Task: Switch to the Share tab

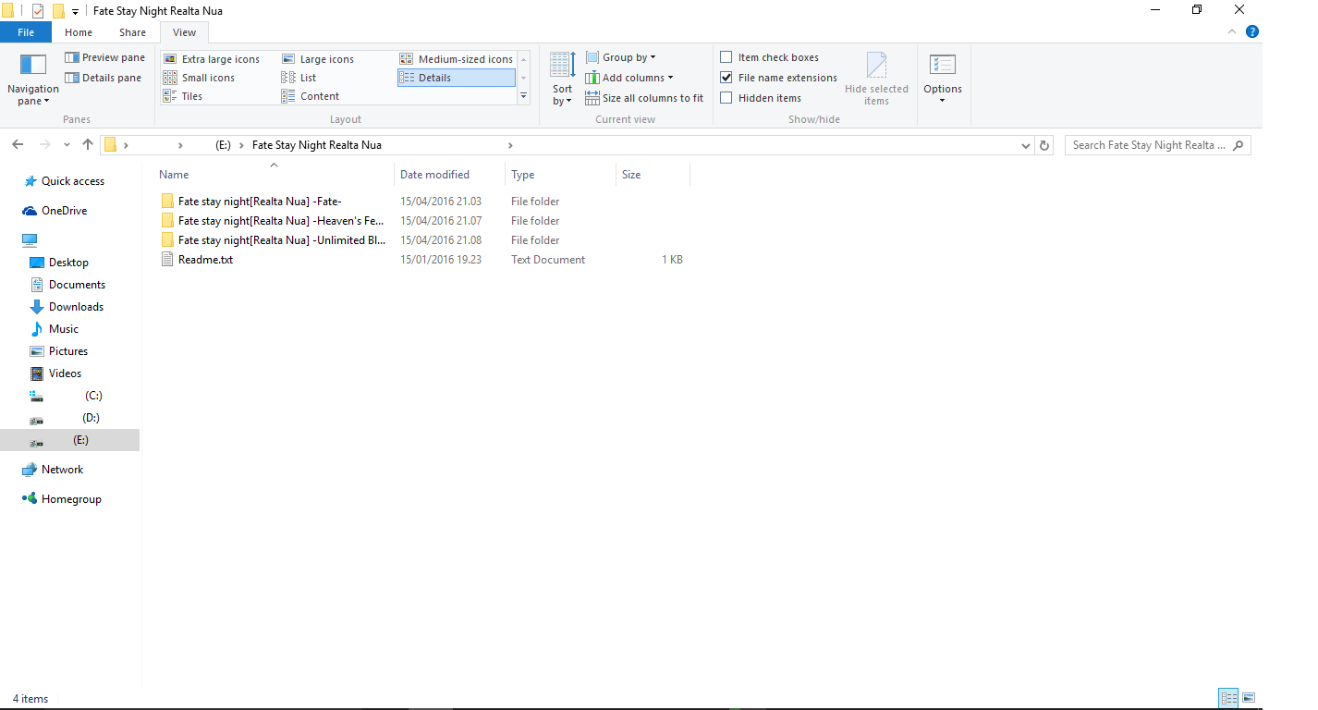Action: coord(132,32)
